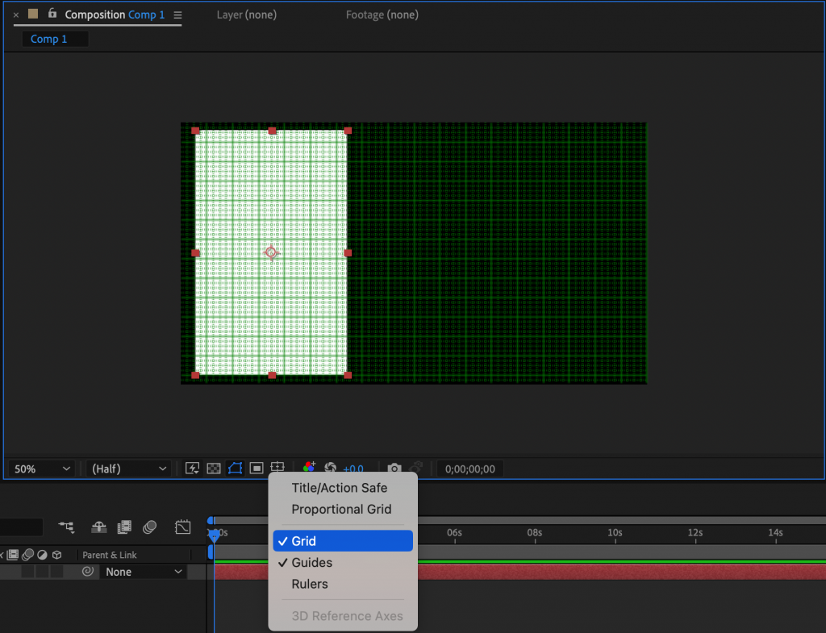Open the Parent & Link None dropdown
826x633 pixels.
[x=143, y=571]
